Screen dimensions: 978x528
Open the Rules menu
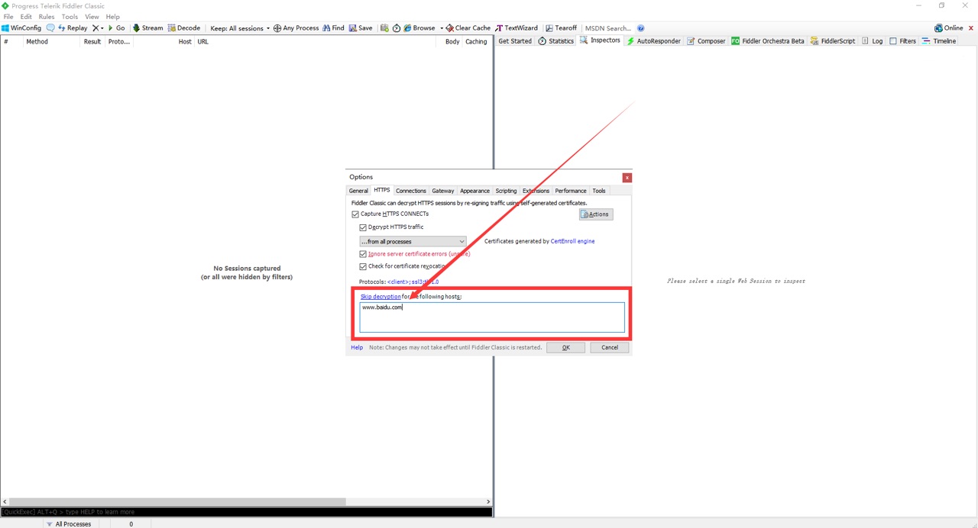pyautogui.click(x=47, y=16)
